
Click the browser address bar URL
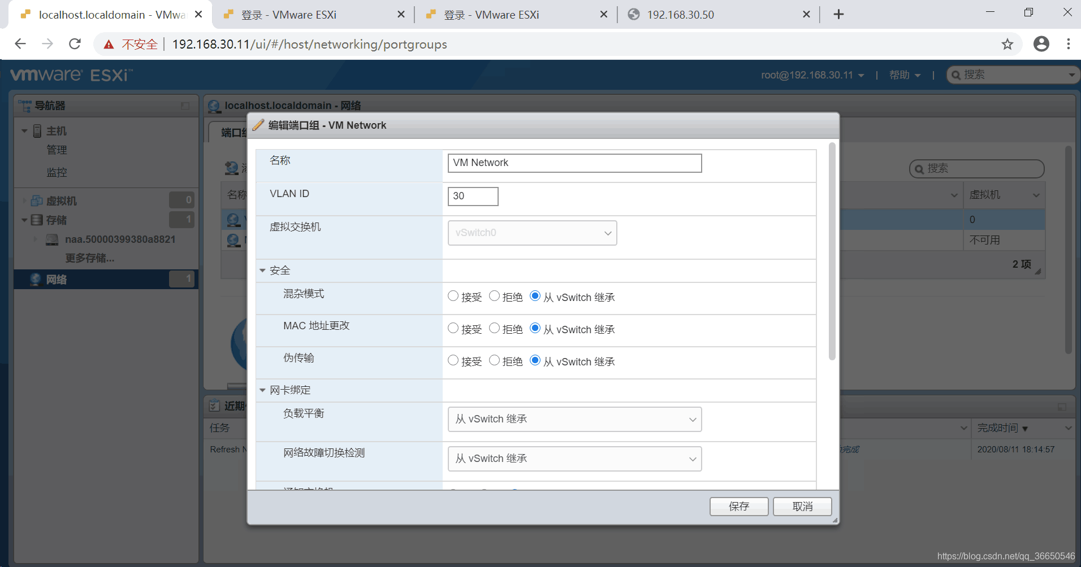(x=309, y=44)
